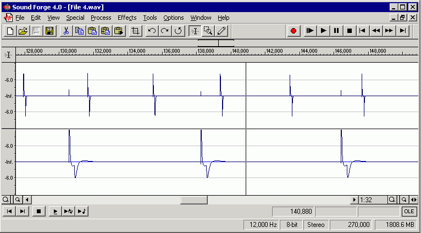The width and height of the screenshot is (421, 233).
Task: Click the 12,000 Hz sample rate status
Action: [261, 224]
